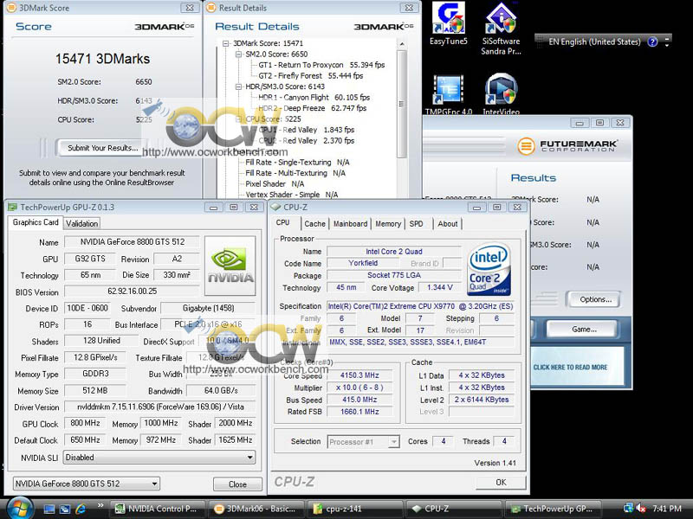This screenshot has width=693, height=519.
Task: Click GT1 - Return To Proxycon row
Action: 321,65
